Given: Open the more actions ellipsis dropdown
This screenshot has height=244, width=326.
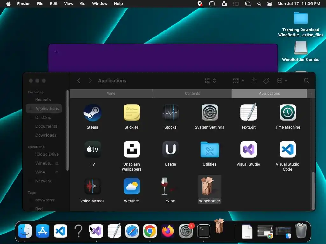Looking at the screenshot, I should (x=282, y=81).
